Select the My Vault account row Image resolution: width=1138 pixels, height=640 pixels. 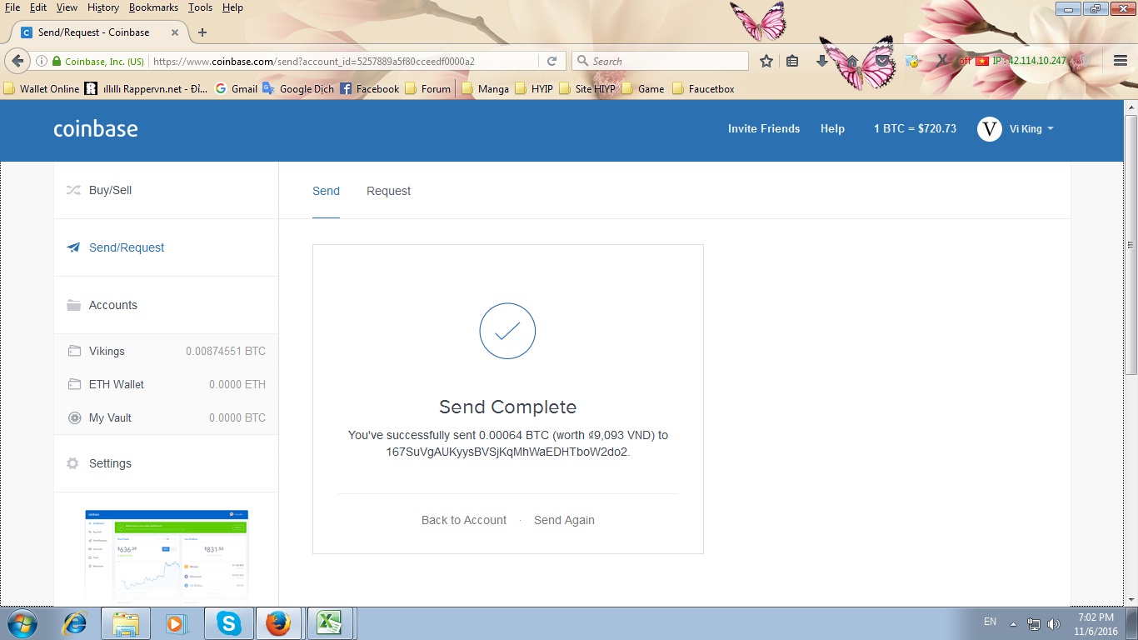coord(167,417)
